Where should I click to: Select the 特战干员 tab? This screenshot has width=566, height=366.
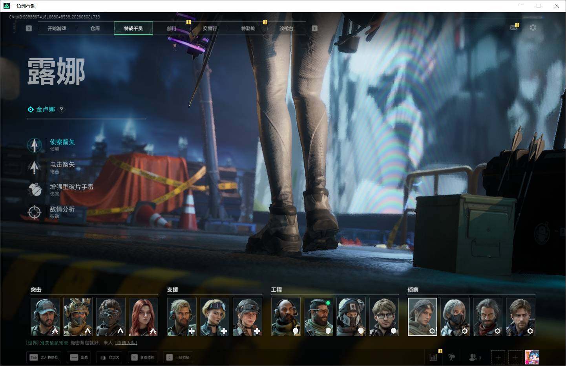pos(133,28)
